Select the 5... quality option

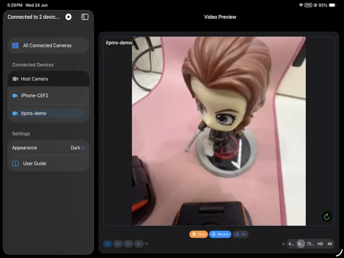point(301,244)
